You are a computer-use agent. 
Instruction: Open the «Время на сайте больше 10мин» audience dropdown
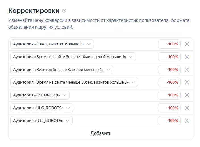(x=73, y=57)
